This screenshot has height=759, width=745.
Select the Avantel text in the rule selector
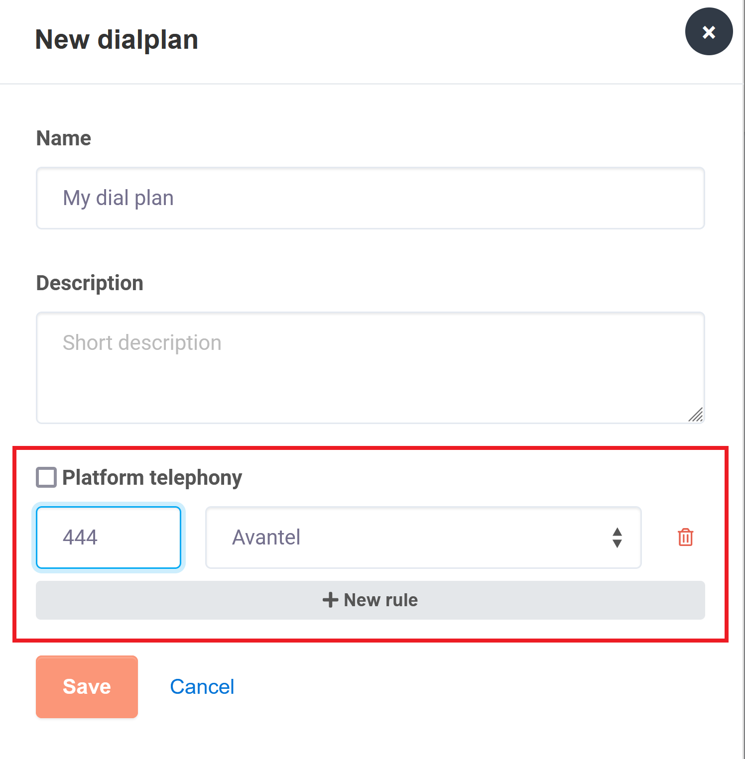click(x=266, y=538)
